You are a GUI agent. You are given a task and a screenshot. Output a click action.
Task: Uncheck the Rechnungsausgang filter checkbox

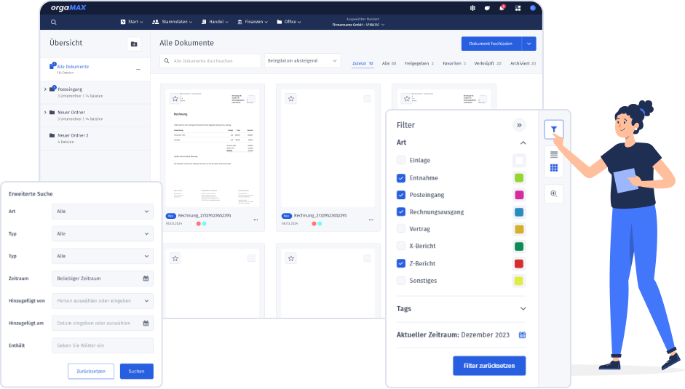[x=400, y=212]
